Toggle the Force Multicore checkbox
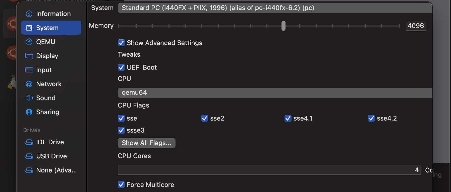Screen dimensions: 451x192 point(121,185)
